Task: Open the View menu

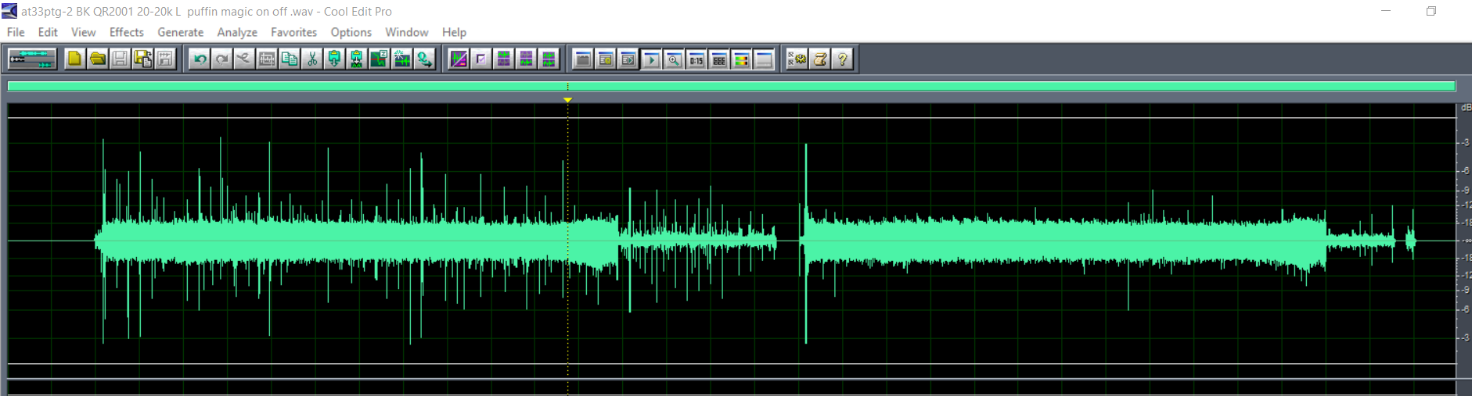Action: [83, 32]
